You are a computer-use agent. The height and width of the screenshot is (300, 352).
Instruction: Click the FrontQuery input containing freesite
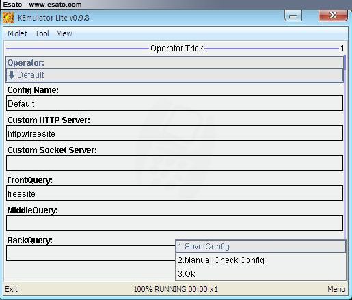pyautogui.click(x=175, y=193)
